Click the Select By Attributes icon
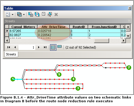 pos(31,14)
